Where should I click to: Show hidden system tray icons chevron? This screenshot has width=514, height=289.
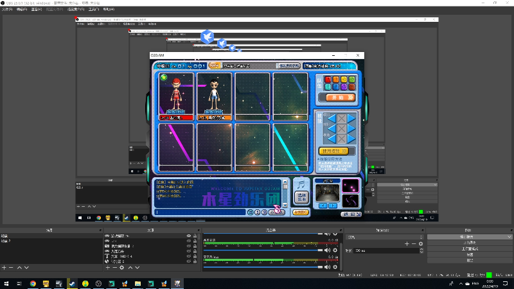pyautogui.click(x=461, y=283)
